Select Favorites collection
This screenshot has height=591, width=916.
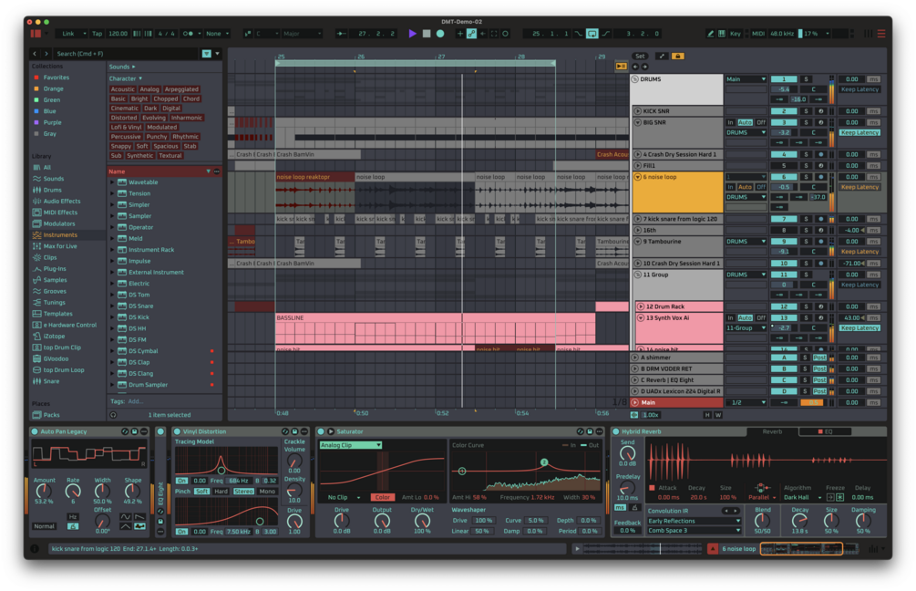coord(57,78)
